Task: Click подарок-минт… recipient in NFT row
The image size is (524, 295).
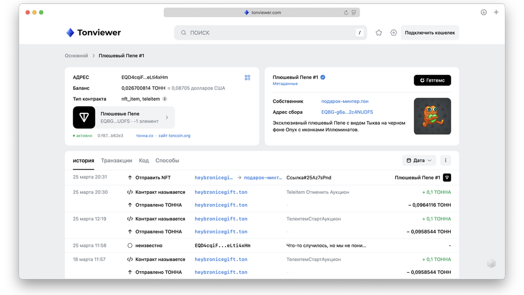Action: (x=263, y=177)
